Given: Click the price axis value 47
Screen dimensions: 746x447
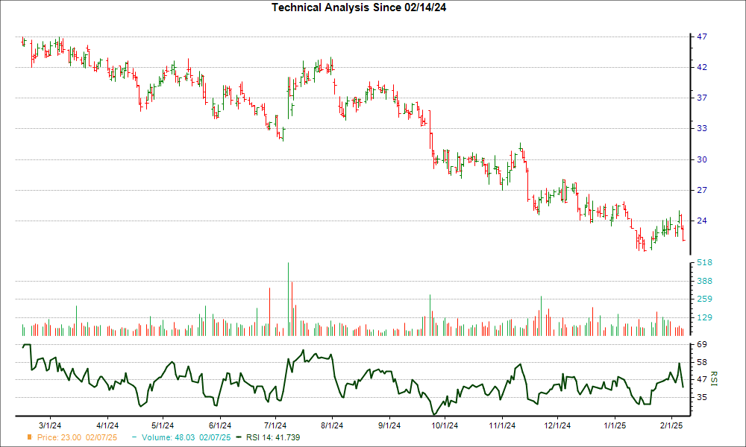Looking at the screenshot, I should [x=702, y=37].
